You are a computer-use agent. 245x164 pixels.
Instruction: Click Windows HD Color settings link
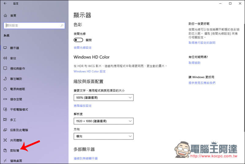89,71
